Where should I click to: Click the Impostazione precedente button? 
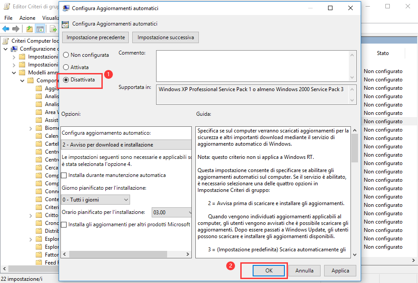click(x=95, y=37)
